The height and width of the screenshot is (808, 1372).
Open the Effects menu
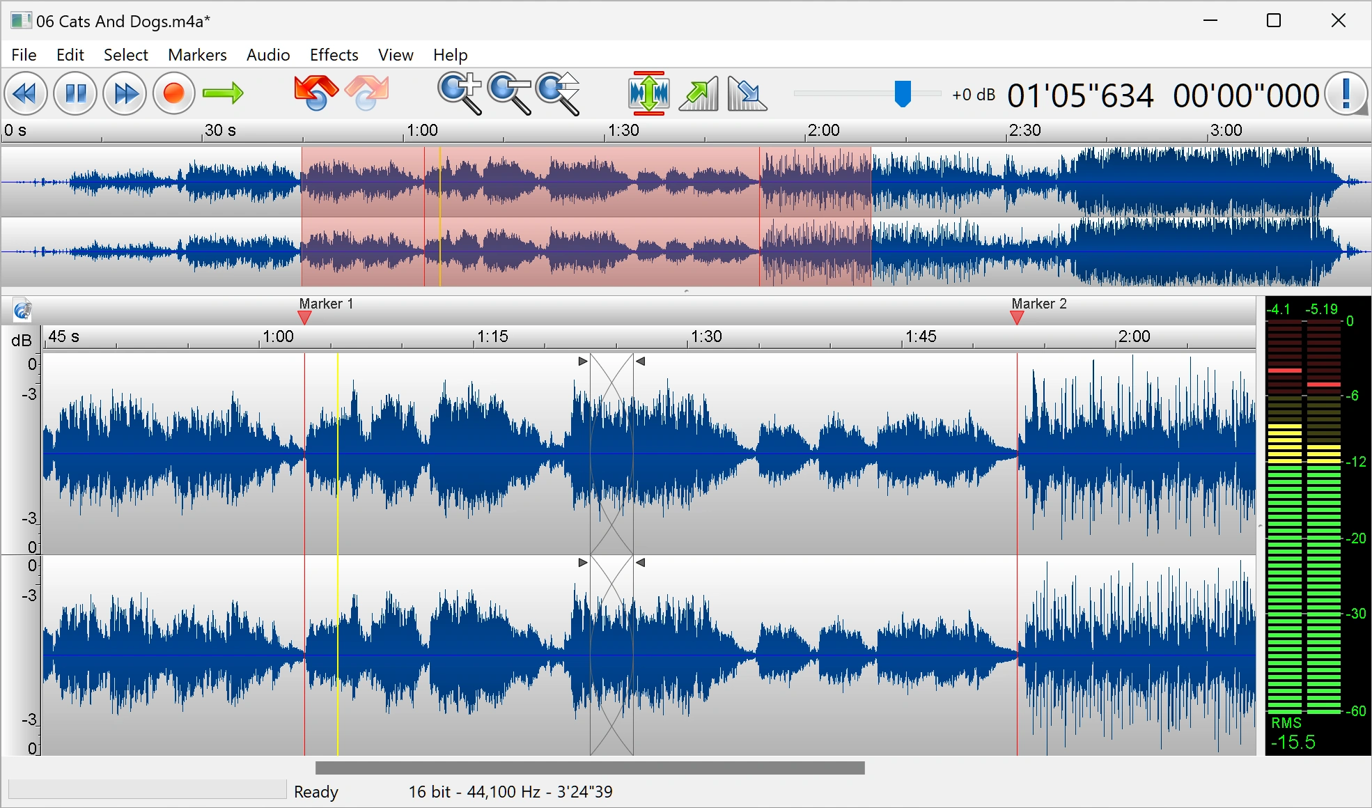point(334,55)
